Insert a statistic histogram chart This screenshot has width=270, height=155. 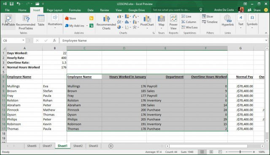pyautogui.click(x=128, y=22)
